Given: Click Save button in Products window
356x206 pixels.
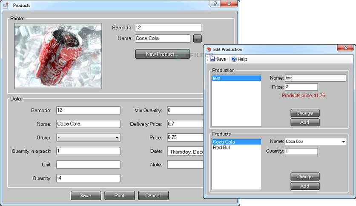Looking at the screenshot, I should pyautogui.click(x=86, y=195).
